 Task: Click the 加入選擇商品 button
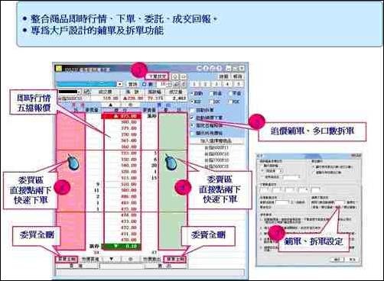click(216, 140)
